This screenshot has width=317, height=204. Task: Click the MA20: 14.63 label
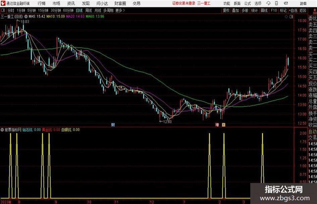click(x=75, y=16)
